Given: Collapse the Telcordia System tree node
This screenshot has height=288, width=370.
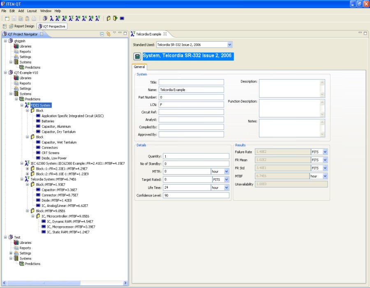Looking at the screenshot, I should 22,179.
